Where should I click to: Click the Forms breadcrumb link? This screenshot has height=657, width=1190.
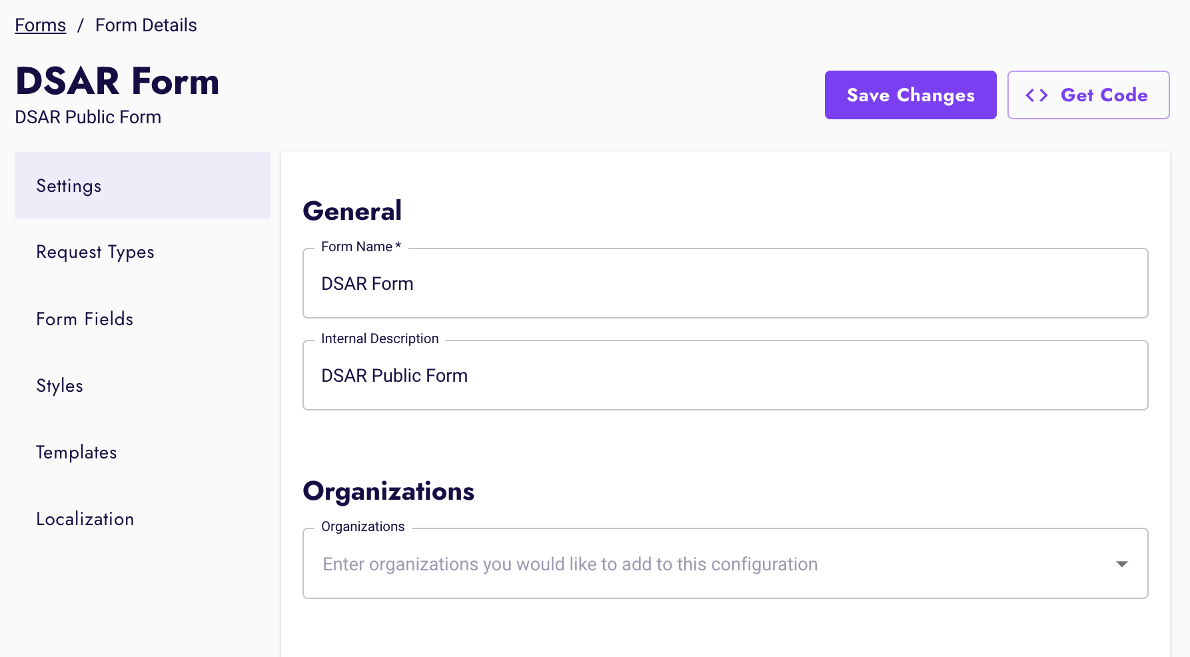(41, 25)
